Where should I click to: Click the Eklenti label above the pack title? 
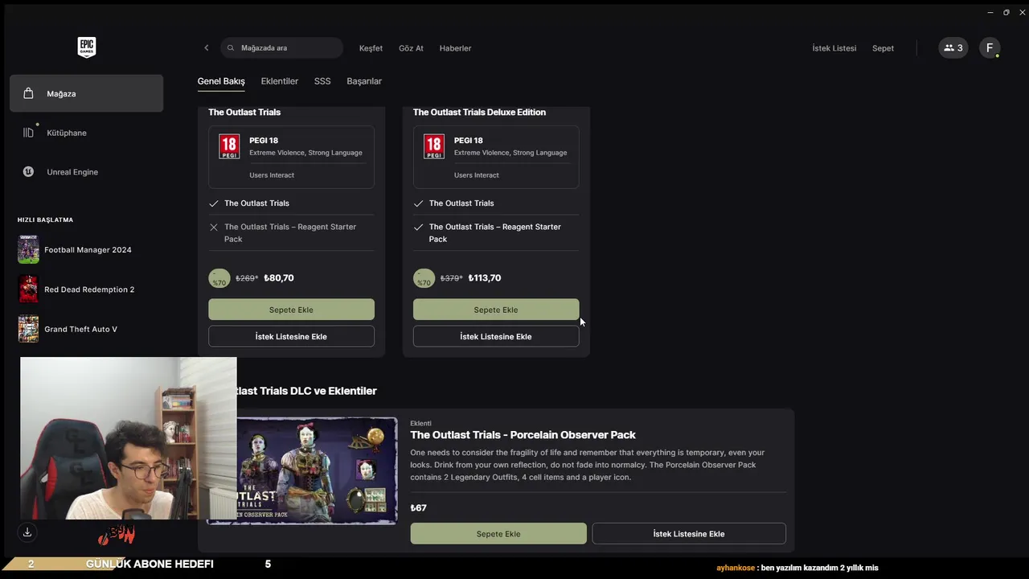420,423
